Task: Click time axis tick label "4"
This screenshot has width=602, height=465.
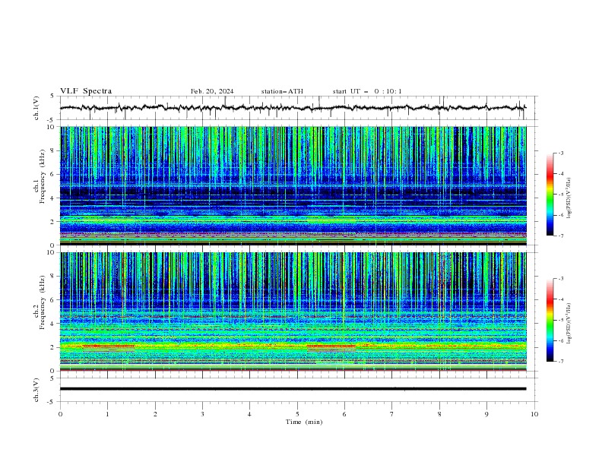Action: [x=249, y=414]
